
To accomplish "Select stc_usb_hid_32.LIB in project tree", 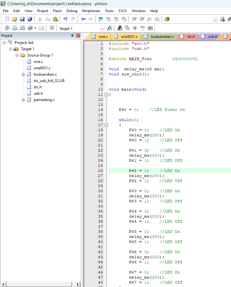I will (49, 81).
